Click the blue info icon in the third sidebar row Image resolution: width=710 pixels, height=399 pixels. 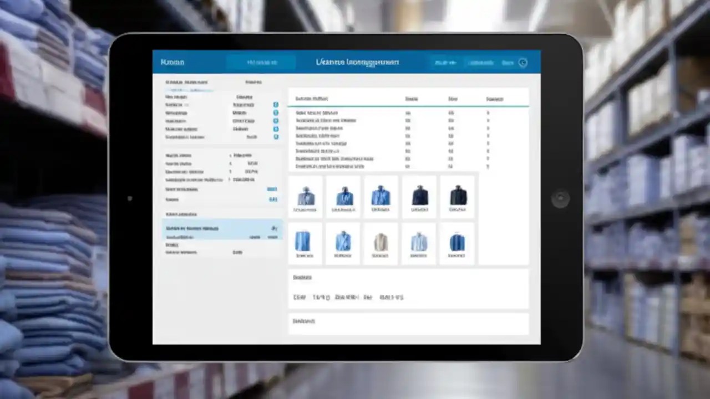(x=276, y=120)
